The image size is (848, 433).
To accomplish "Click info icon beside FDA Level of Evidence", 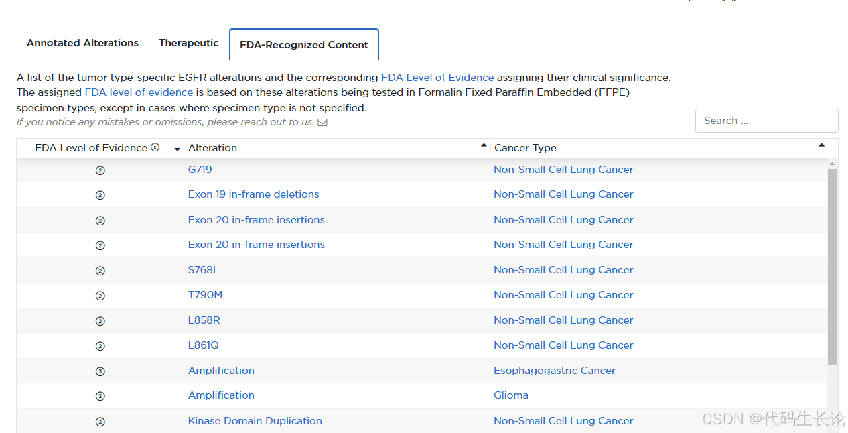I will click(x=155, y=147).
